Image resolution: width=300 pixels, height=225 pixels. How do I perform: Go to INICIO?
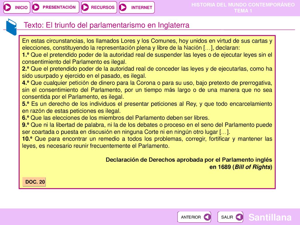pyautogui.click(x=17, y=7)
